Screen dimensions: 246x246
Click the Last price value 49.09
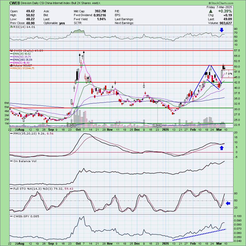tap(228, 19)
